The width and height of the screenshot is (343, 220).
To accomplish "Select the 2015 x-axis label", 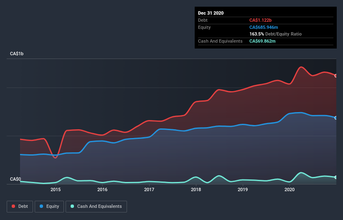I will pos(56,189).
